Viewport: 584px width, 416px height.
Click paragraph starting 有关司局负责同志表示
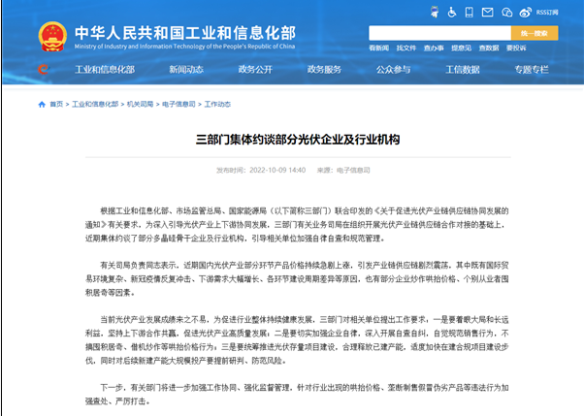coord(297,279)
